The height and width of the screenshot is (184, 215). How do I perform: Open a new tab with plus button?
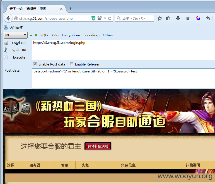click(x=71, y=9)
